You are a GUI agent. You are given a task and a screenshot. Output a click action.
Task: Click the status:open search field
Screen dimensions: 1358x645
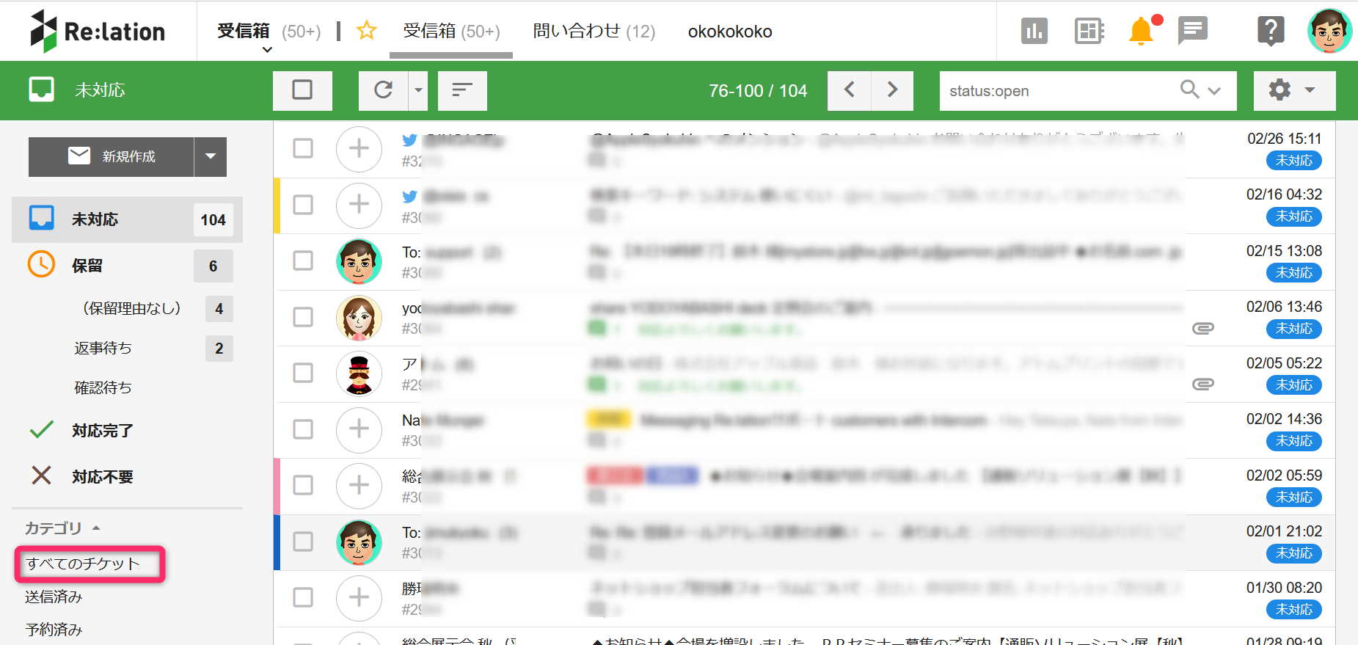point(1056,91)
